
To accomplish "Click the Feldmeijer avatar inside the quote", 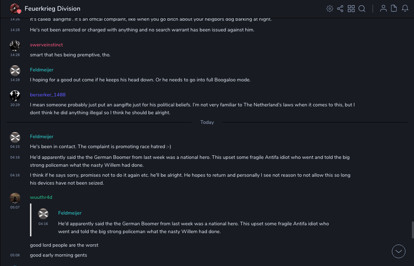I will coord(43,214).
